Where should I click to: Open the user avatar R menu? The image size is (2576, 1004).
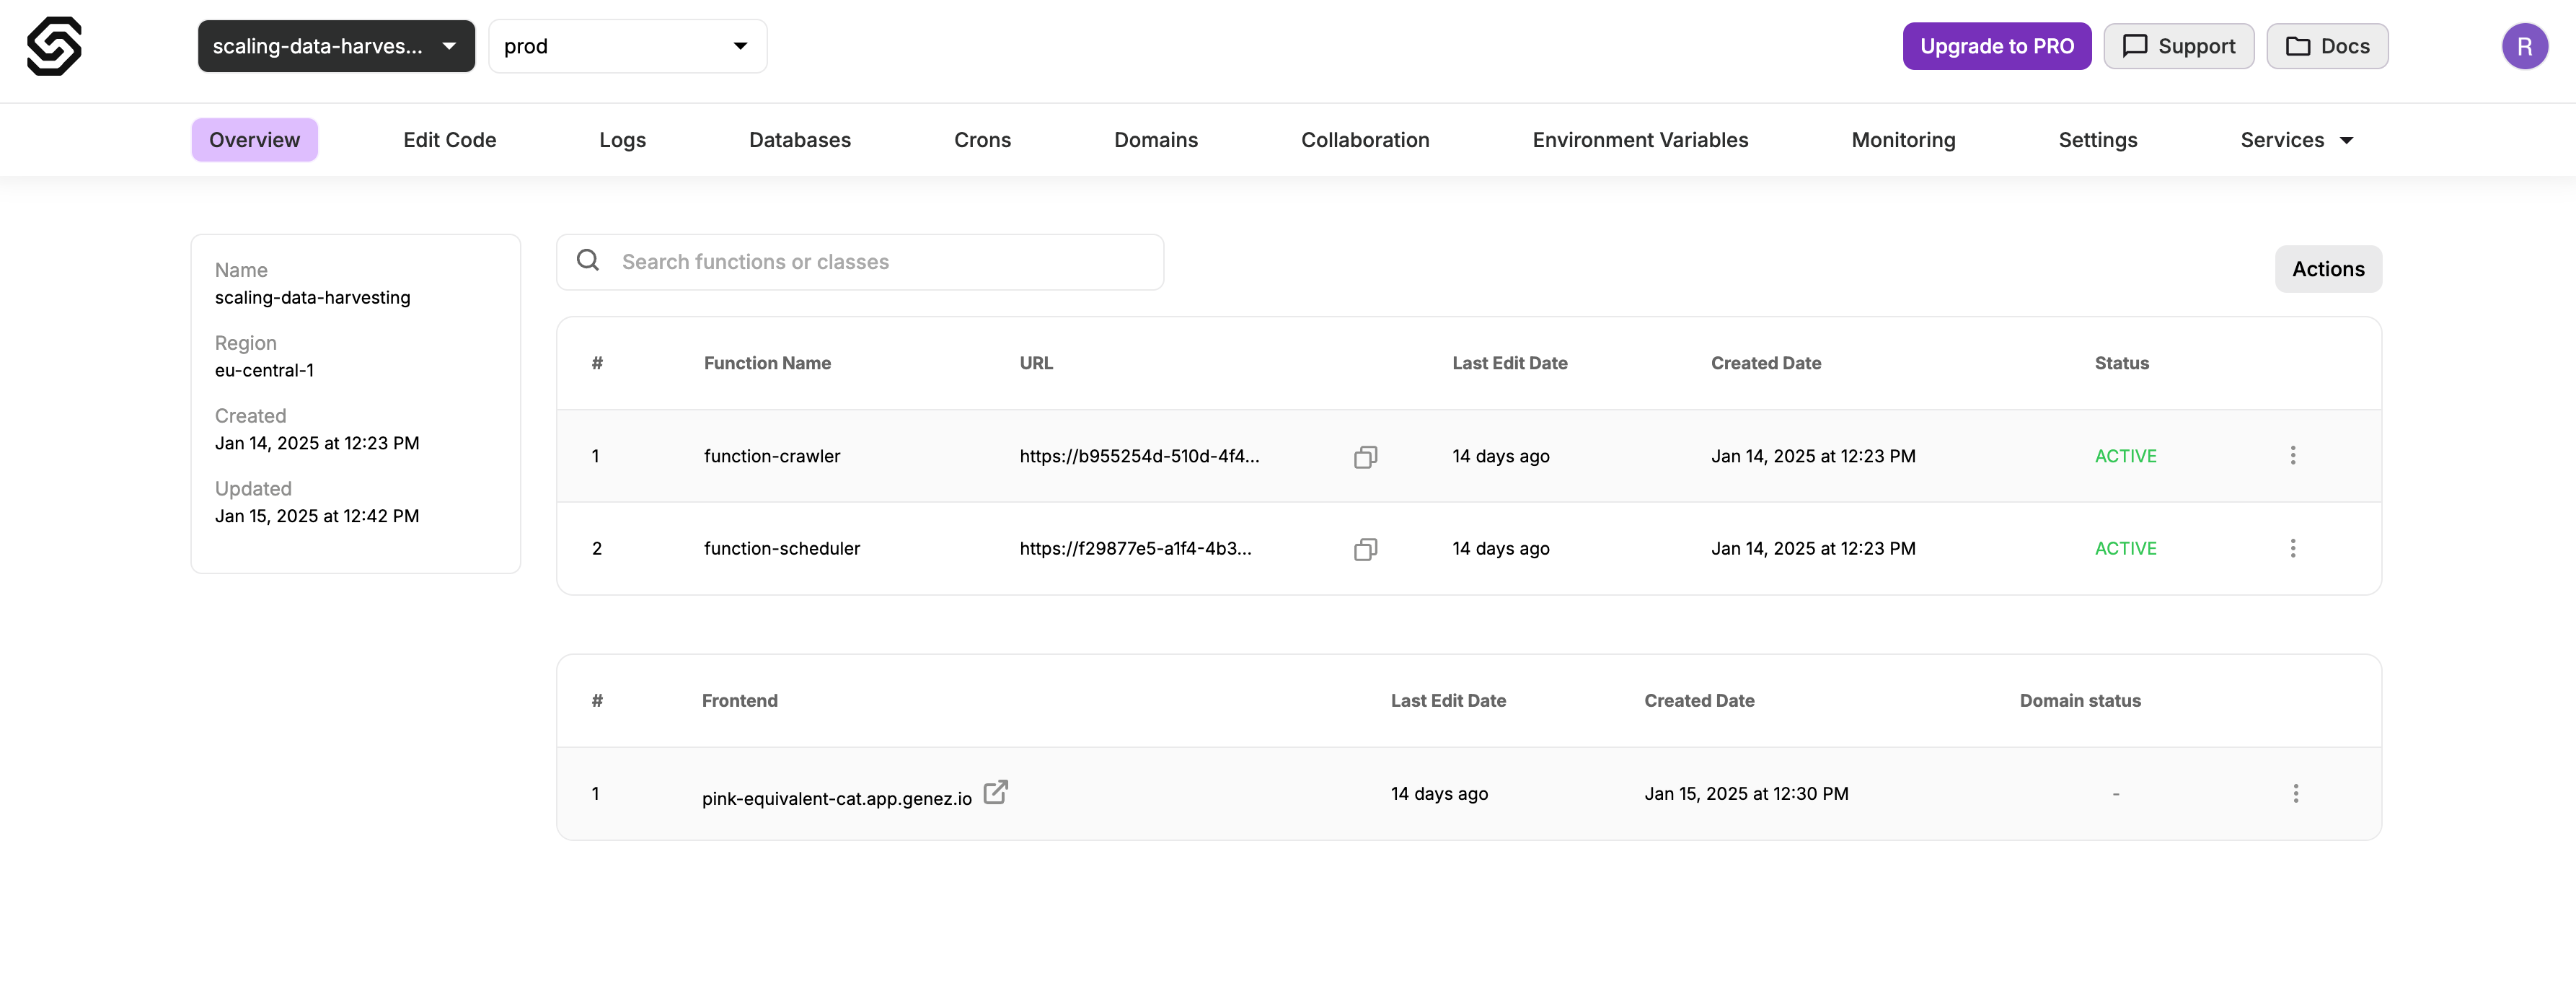coord(2524,46)
